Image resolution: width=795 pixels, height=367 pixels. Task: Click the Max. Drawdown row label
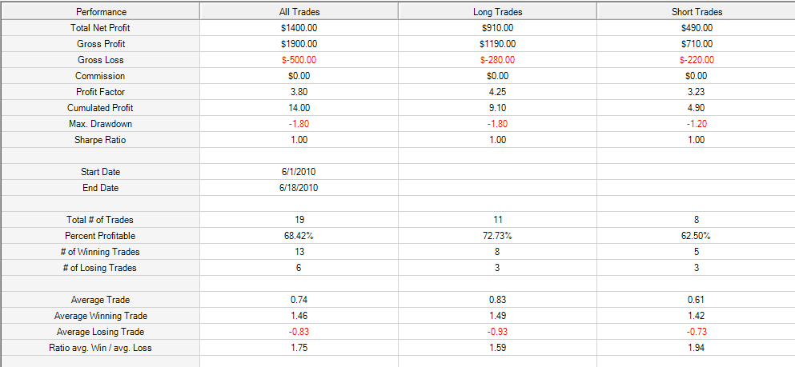click(x=101, y=123)
